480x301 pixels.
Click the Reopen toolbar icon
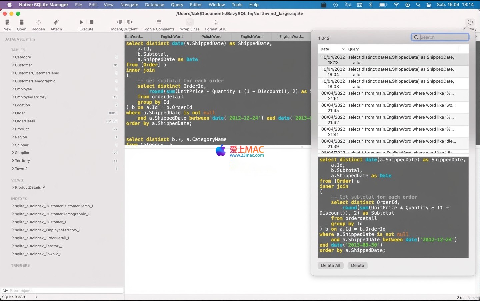[38, 22]
